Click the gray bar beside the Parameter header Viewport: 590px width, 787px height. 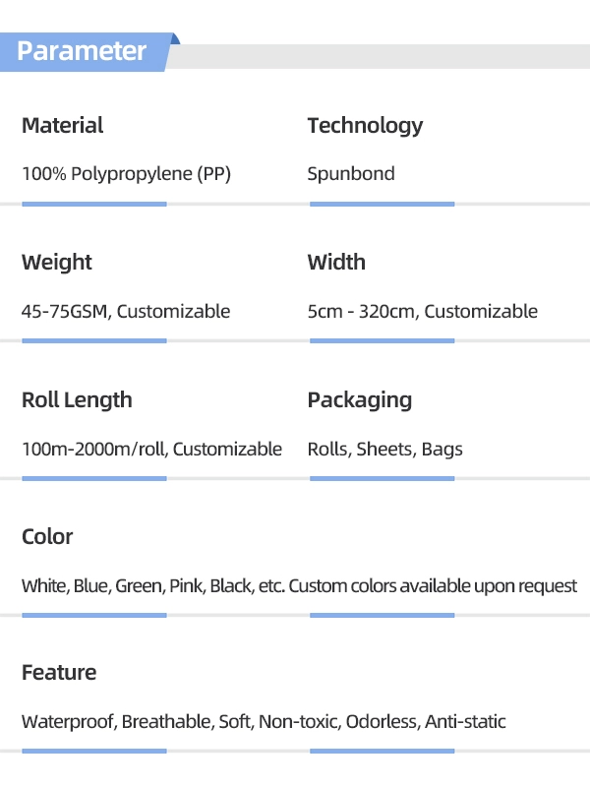pos(383,56)
